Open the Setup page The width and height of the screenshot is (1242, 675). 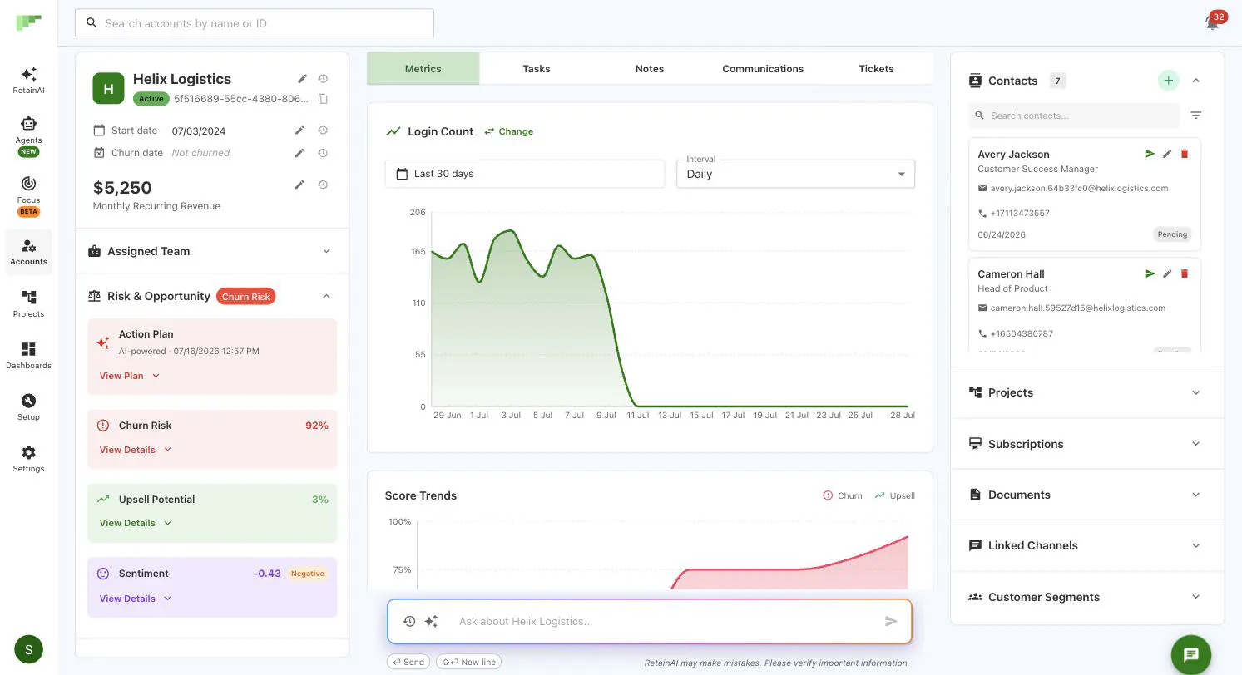[x=28, y=406]
